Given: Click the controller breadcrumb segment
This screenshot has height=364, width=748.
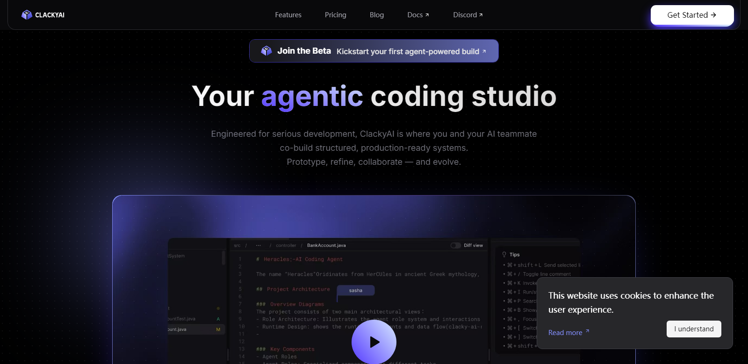Looking at the screenshot, I should click(x=286, y=245).
